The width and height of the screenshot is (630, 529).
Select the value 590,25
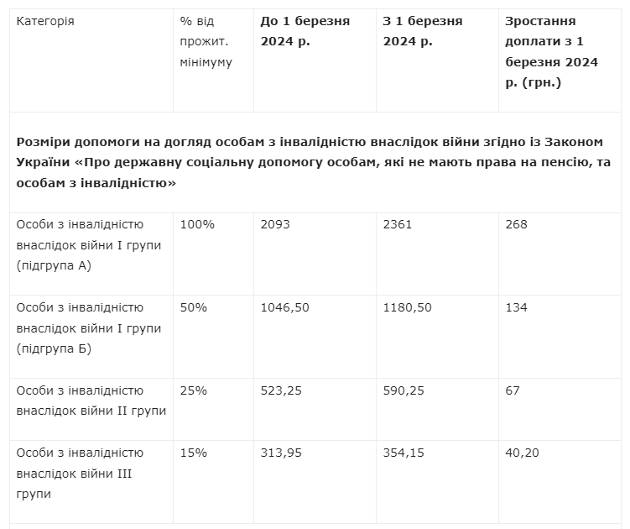pyautogui.click(x=403, y=391)
